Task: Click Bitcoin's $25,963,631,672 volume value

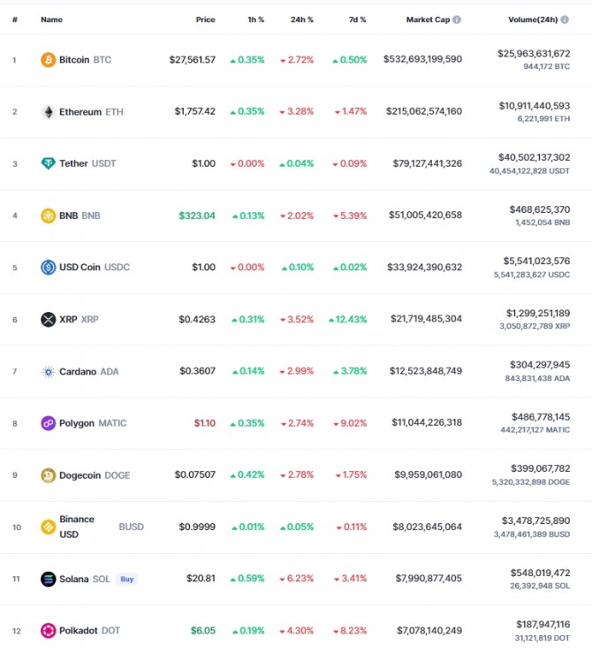Action: [x=534, y=54]
